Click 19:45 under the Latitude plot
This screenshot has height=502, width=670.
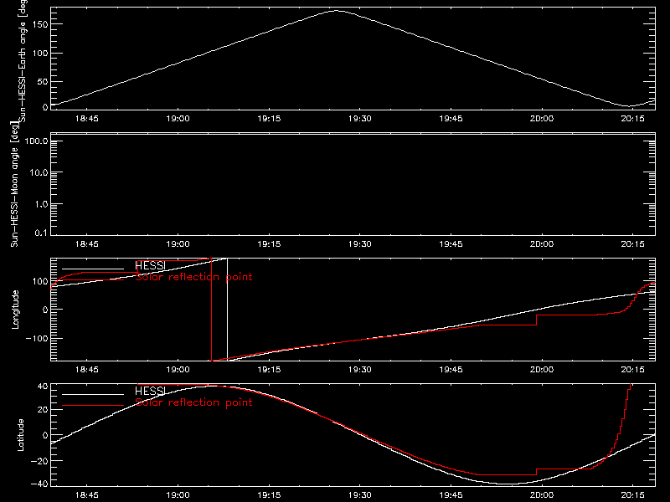point(451,495)
